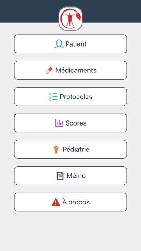Click the 'Protocoles' text label
The height and width of the screenshot is (251, 141).
[x=76, y=97]
